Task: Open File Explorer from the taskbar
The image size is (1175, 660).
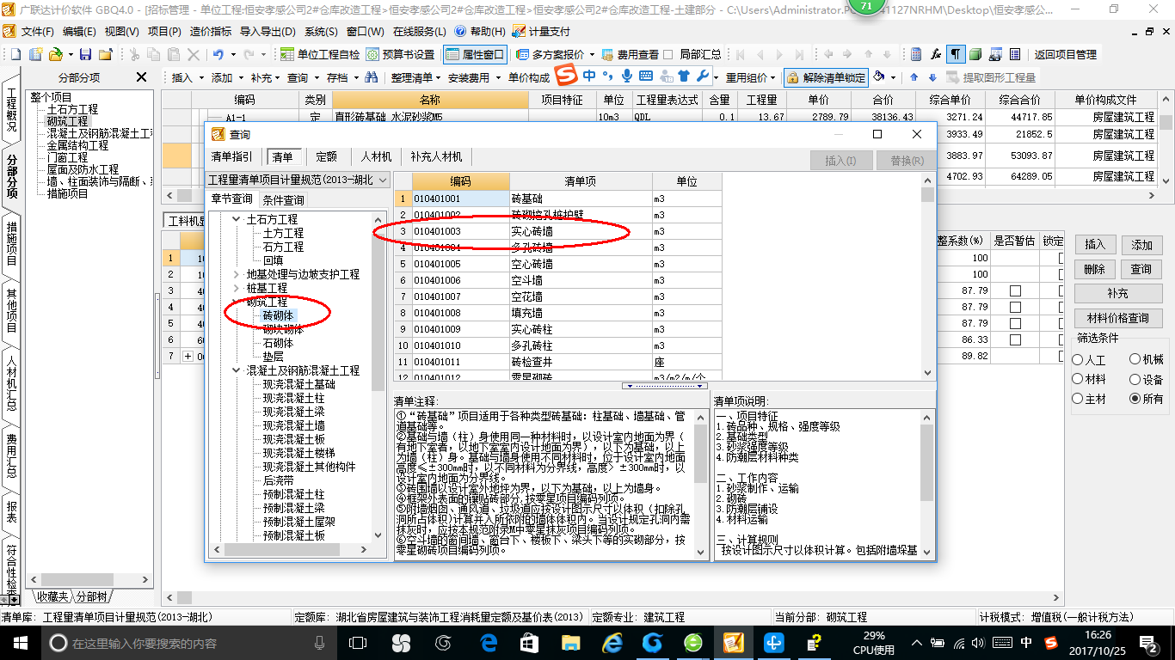Action: pos(570,643)
